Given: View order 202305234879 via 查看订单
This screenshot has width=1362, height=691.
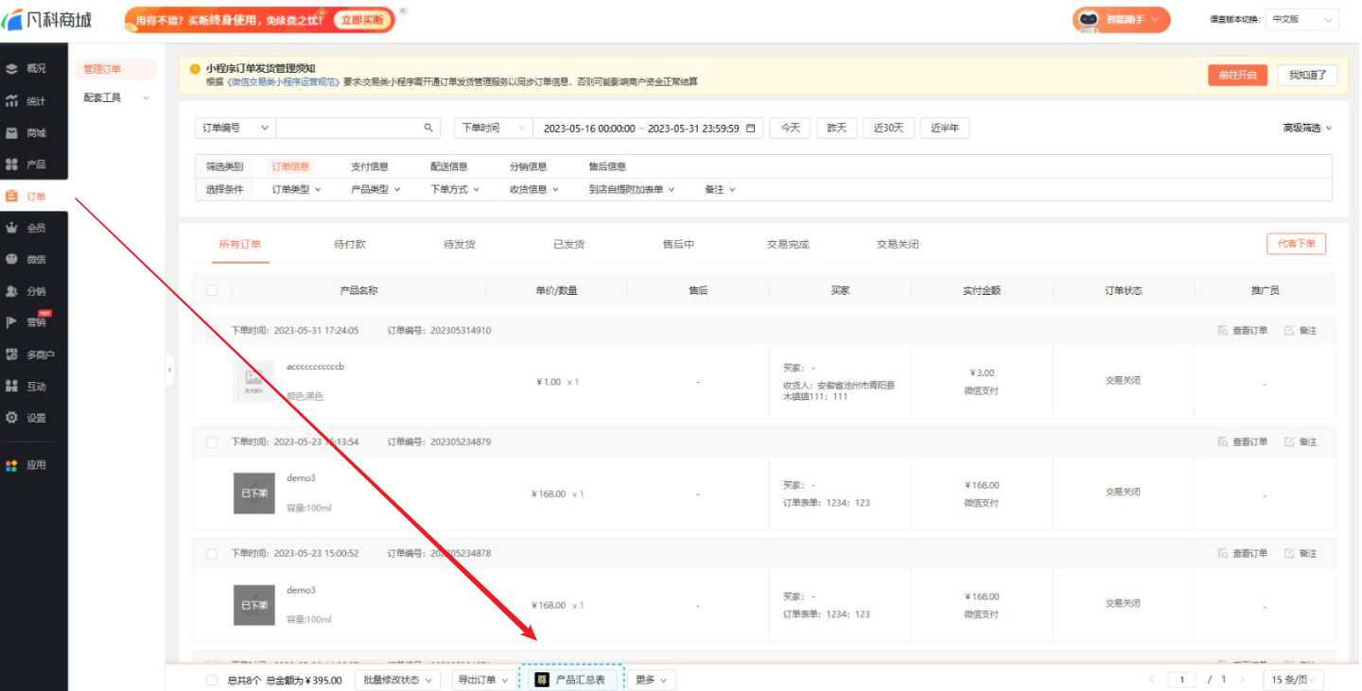Looking at the screenshot, I should coord(1243,442).
